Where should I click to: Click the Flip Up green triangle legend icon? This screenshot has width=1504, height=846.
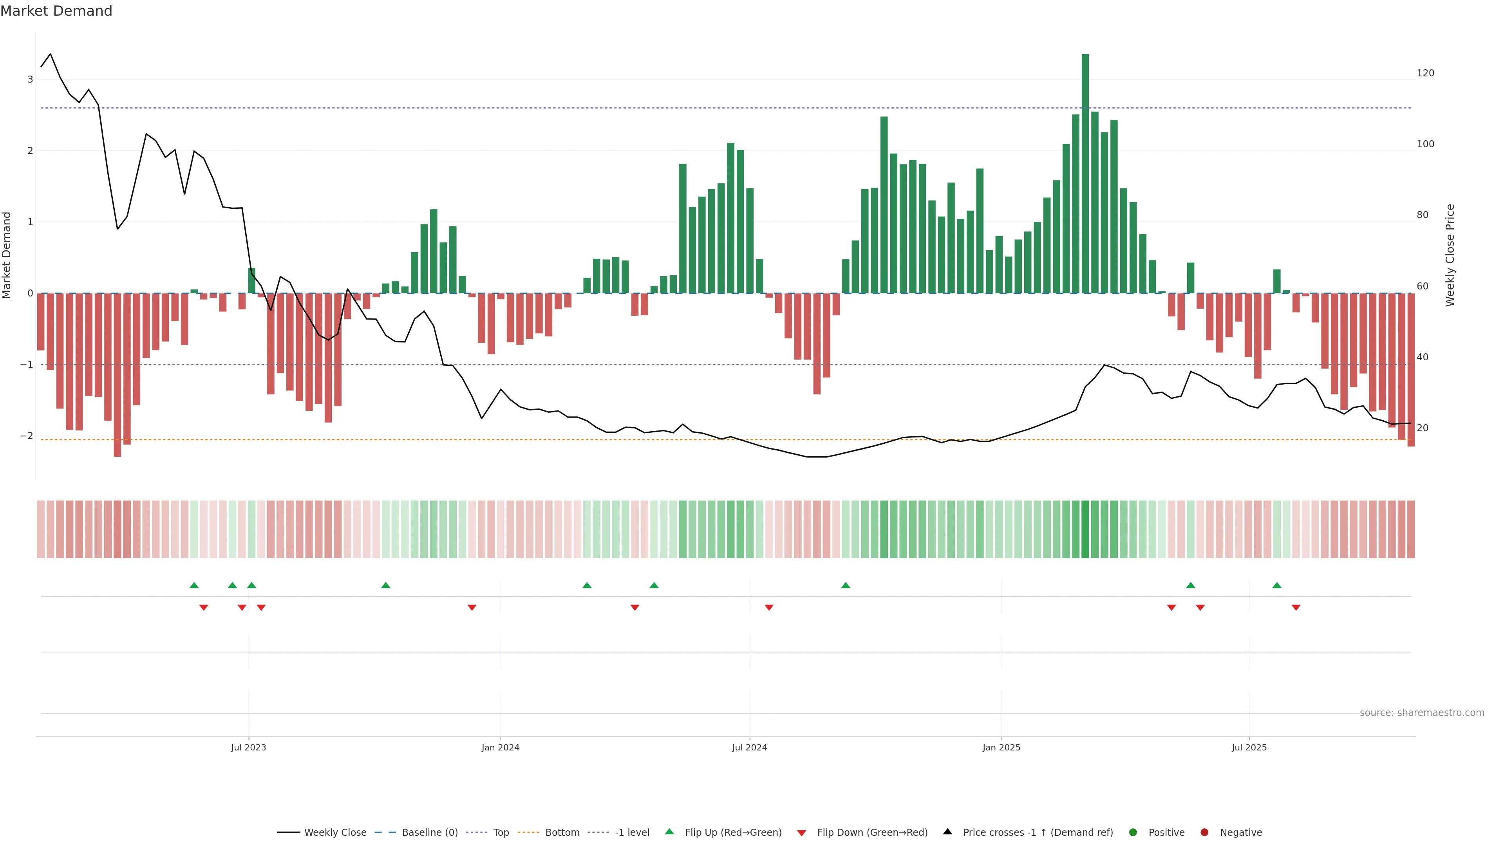click(x=669, y=832)
